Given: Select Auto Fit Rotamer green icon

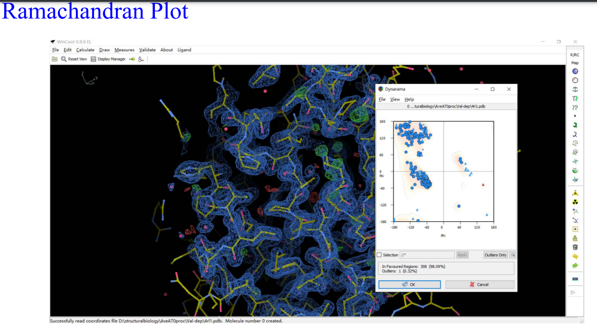Looking at the screenshot, I should pyautogui.click(x=575, y=125).
